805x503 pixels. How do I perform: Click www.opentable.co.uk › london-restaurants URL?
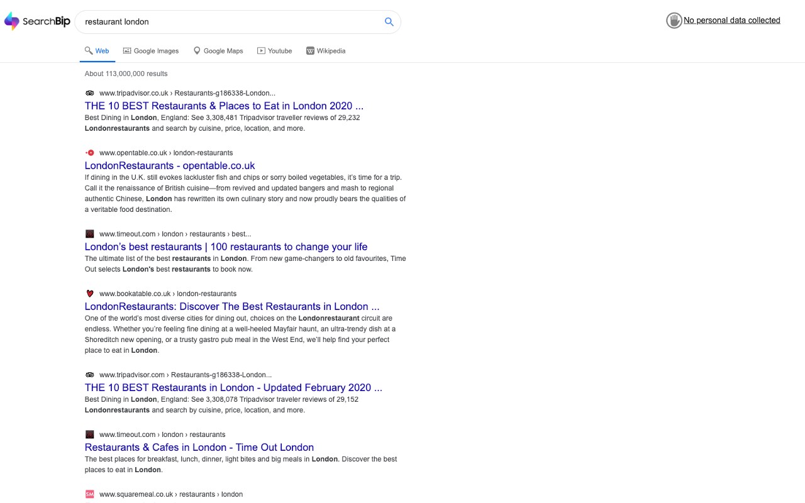coord(166,153)
